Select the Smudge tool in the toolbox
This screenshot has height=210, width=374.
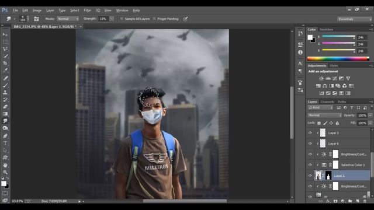point(5,121)
